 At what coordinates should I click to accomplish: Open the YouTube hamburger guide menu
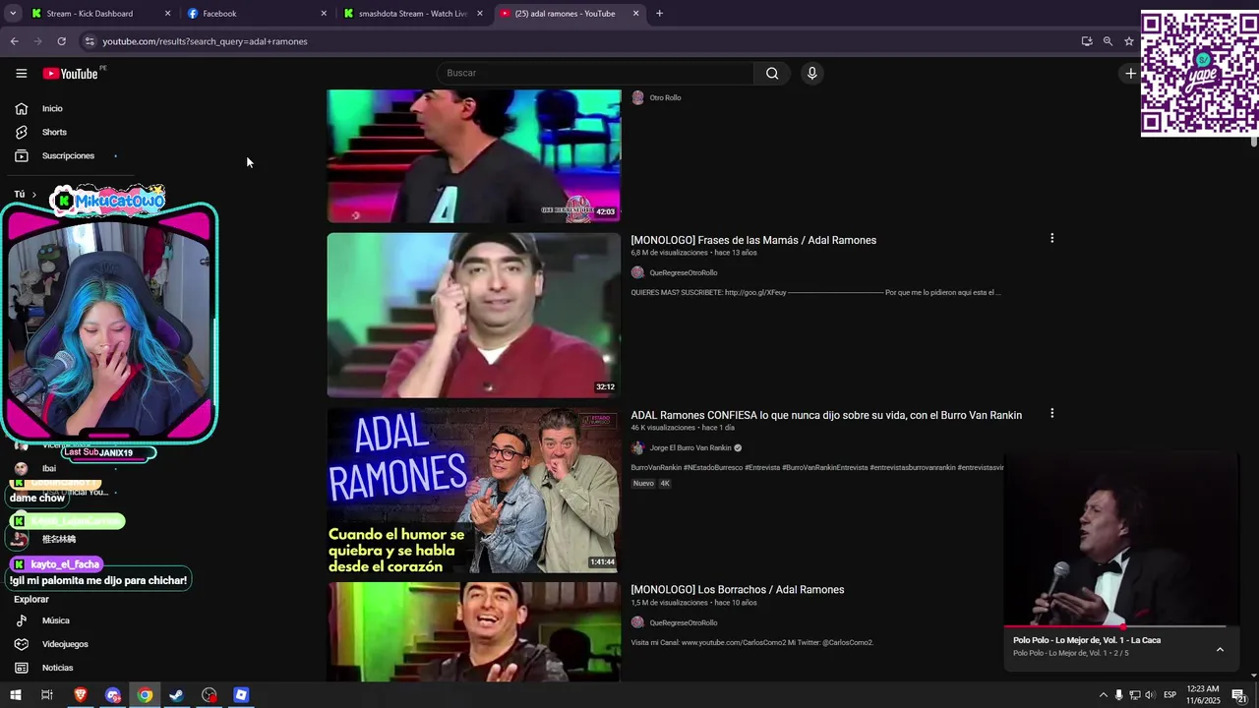21,73
